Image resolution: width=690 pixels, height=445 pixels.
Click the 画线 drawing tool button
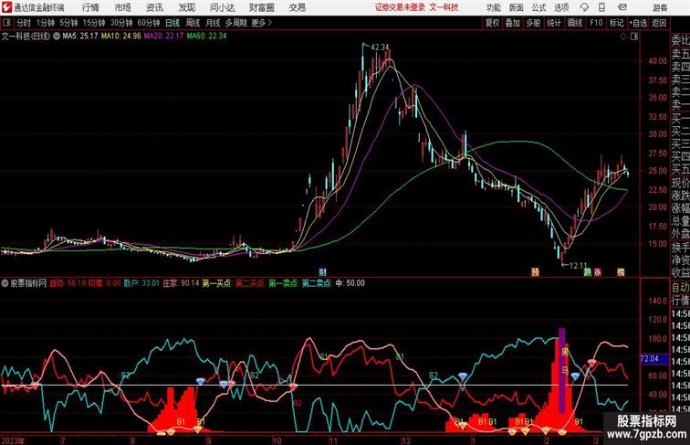pos(575,23)
